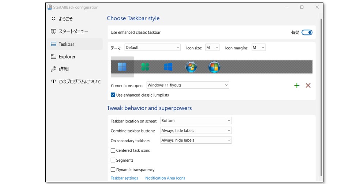This screenshot has width=361, height=184.
Task: Check the Segments option
Action: [x=113, y=160]
